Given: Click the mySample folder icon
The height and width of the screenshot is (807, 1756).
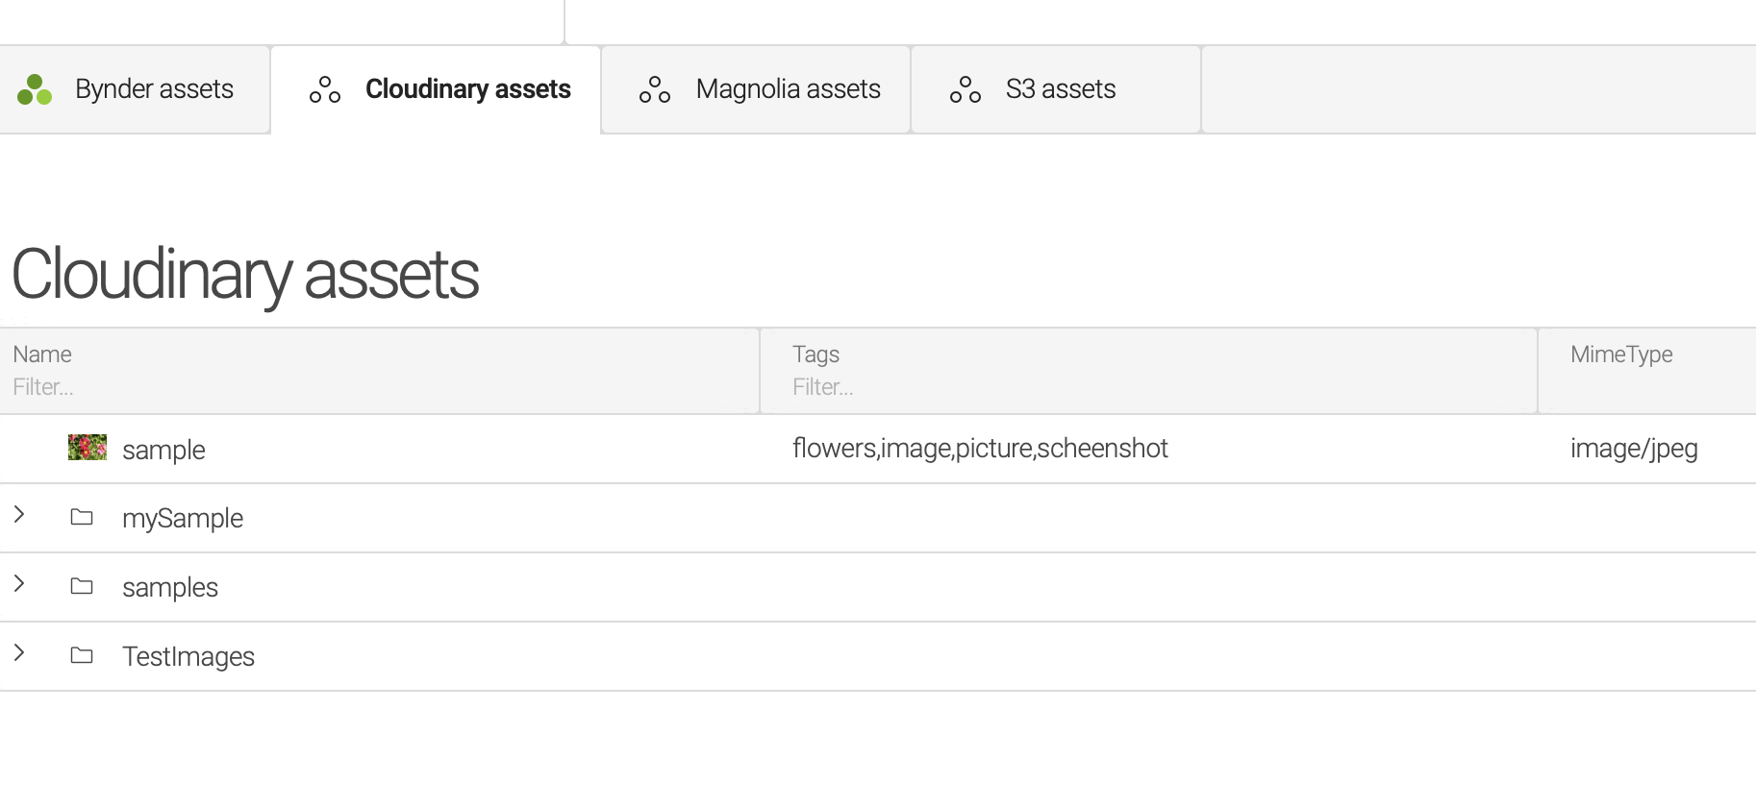Looking at the screenshot, I should coord(82,518).
